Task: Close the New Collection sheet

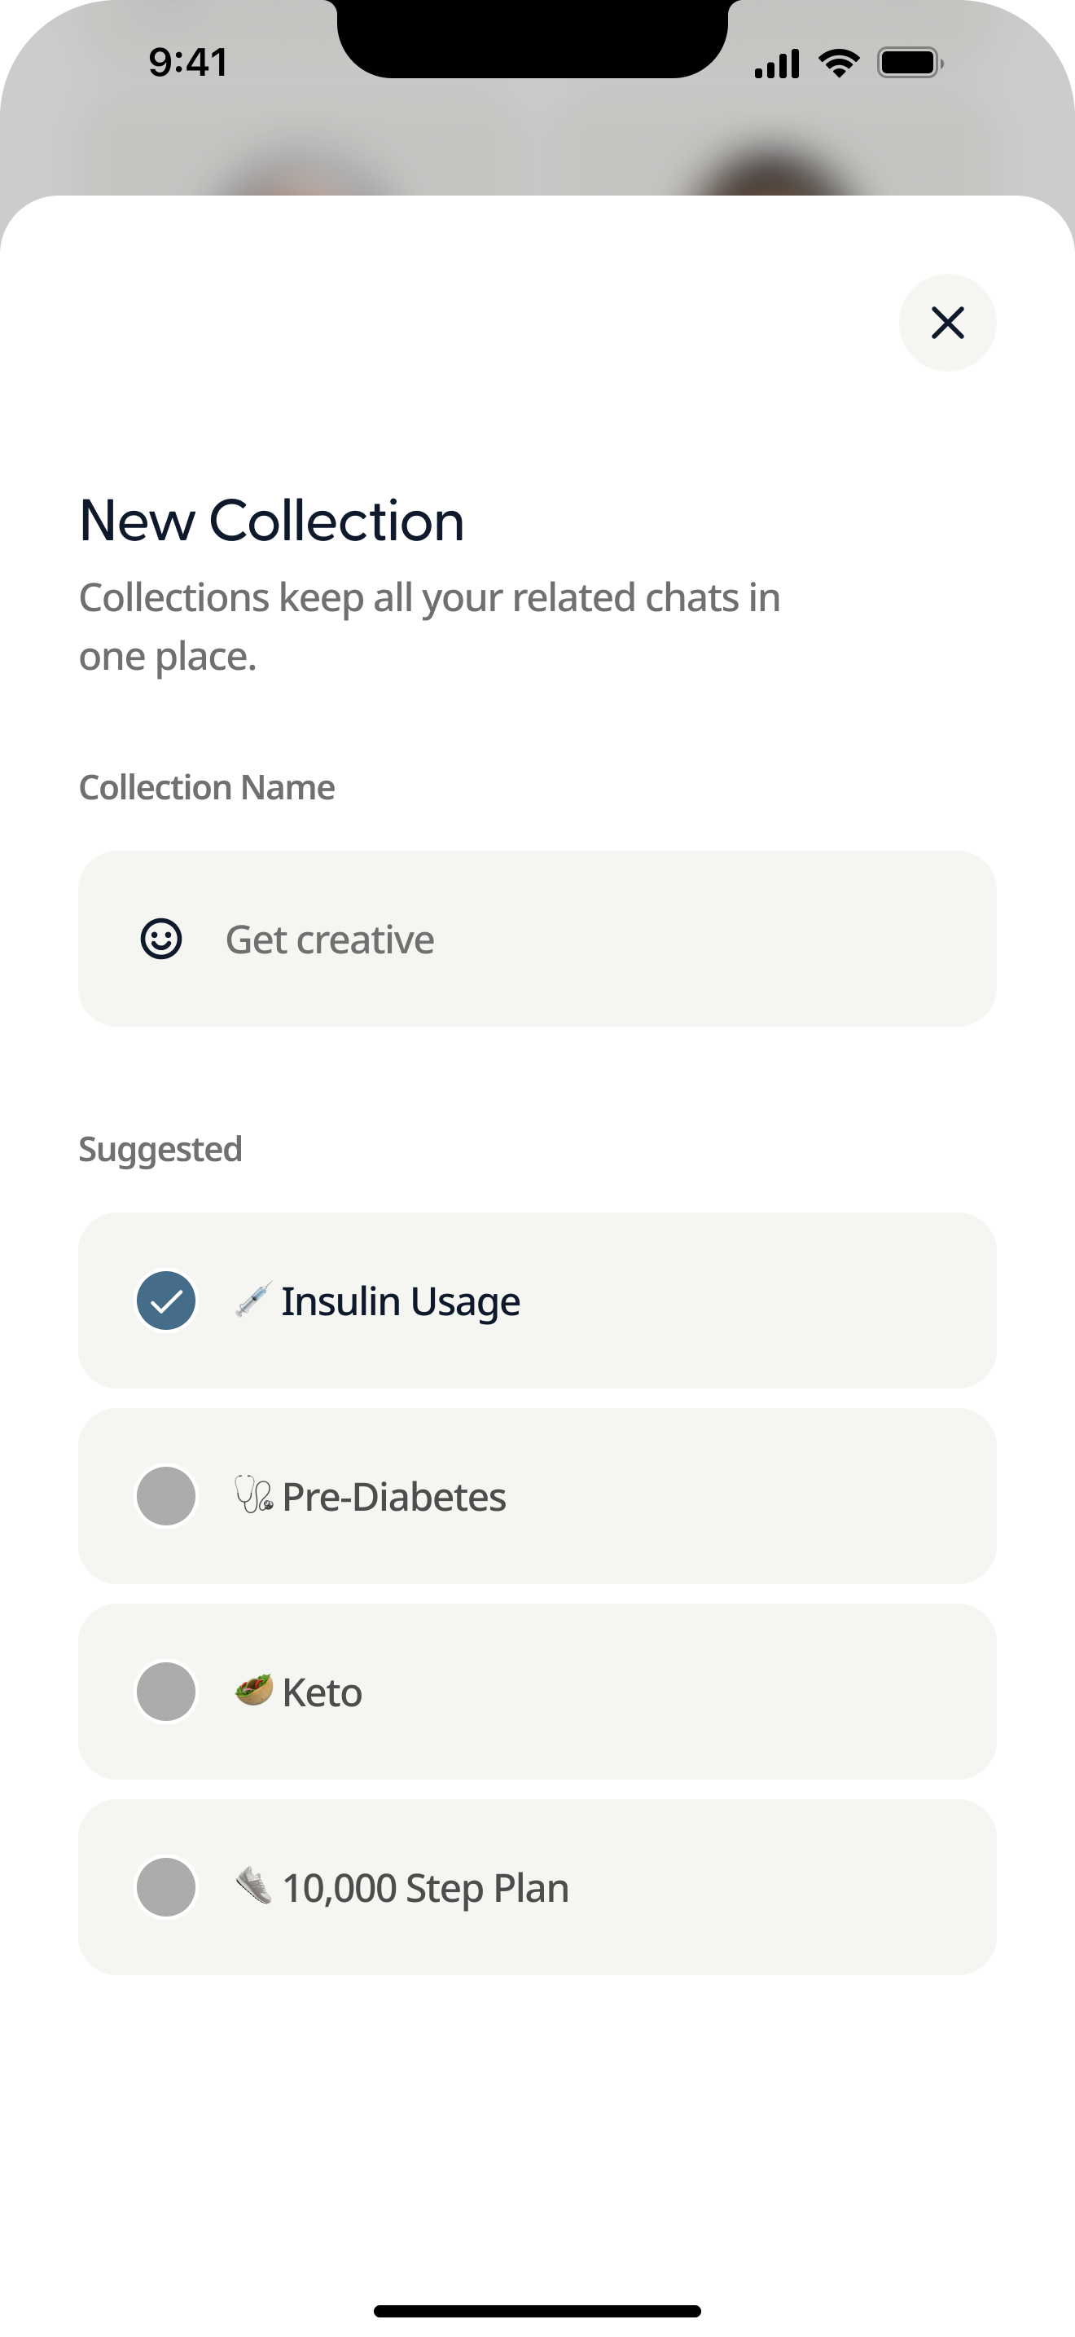Action: coord(947,323)
